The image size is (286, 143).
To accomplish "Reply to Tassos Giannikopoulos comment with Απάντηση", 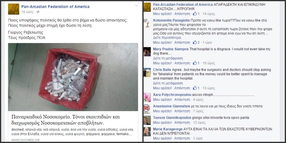I will pos(182,122).
